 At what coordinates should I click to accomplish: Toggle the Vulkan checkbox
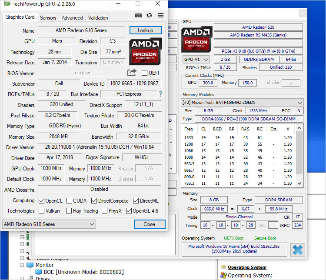tap(41, 211)
